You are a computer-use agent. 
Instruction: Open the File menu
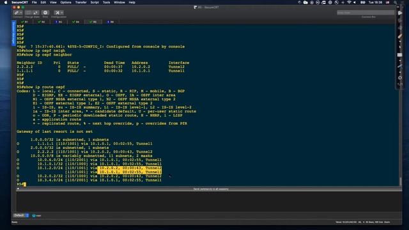coord(34,3)
